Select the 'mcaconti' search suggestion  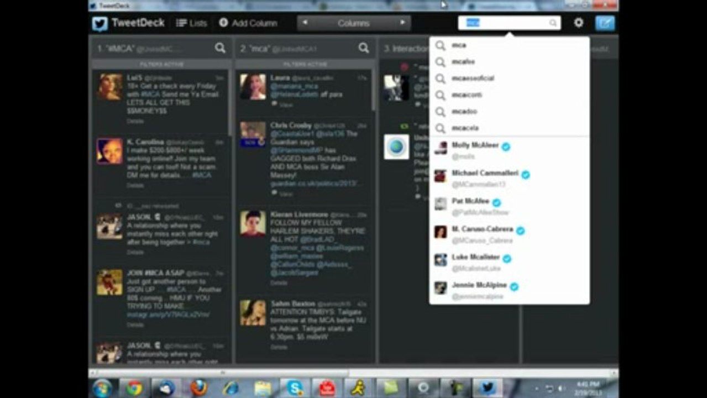(509, 95)
